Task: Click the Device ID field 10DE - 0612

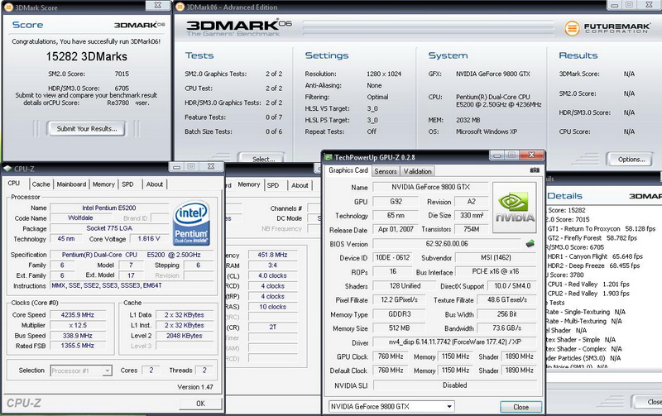Action: [393, 257]
